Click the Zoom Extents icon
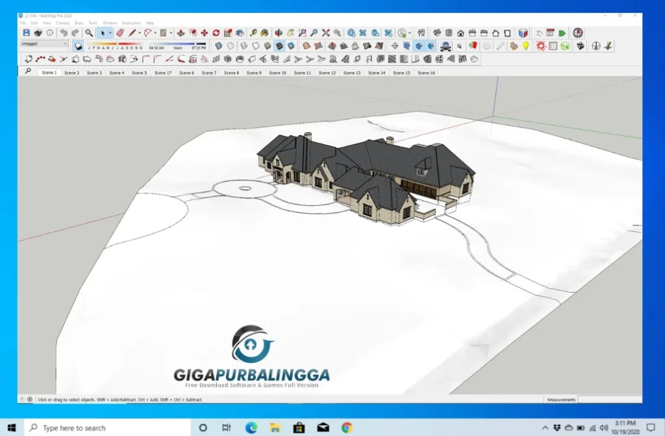 pyautogui.click(x=326, y=32)
